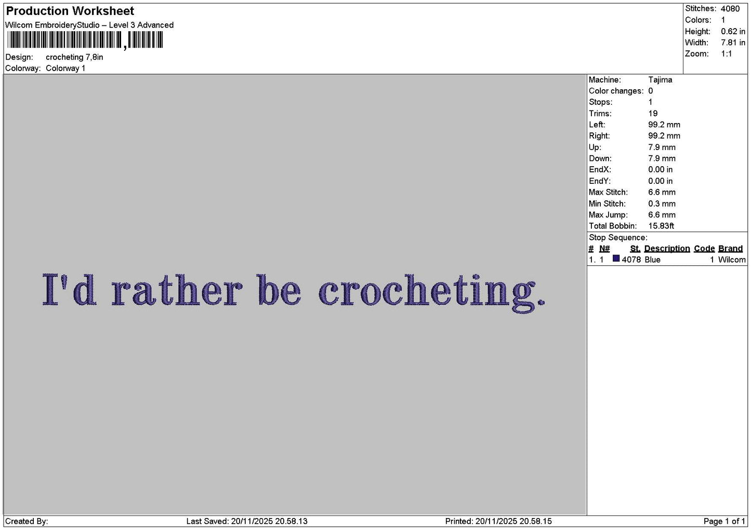The height and width of the screenshot is (530, 751).
Task: Click the 'Colors:' label in header
Action: pyautogui.click(x=698, y=20)
